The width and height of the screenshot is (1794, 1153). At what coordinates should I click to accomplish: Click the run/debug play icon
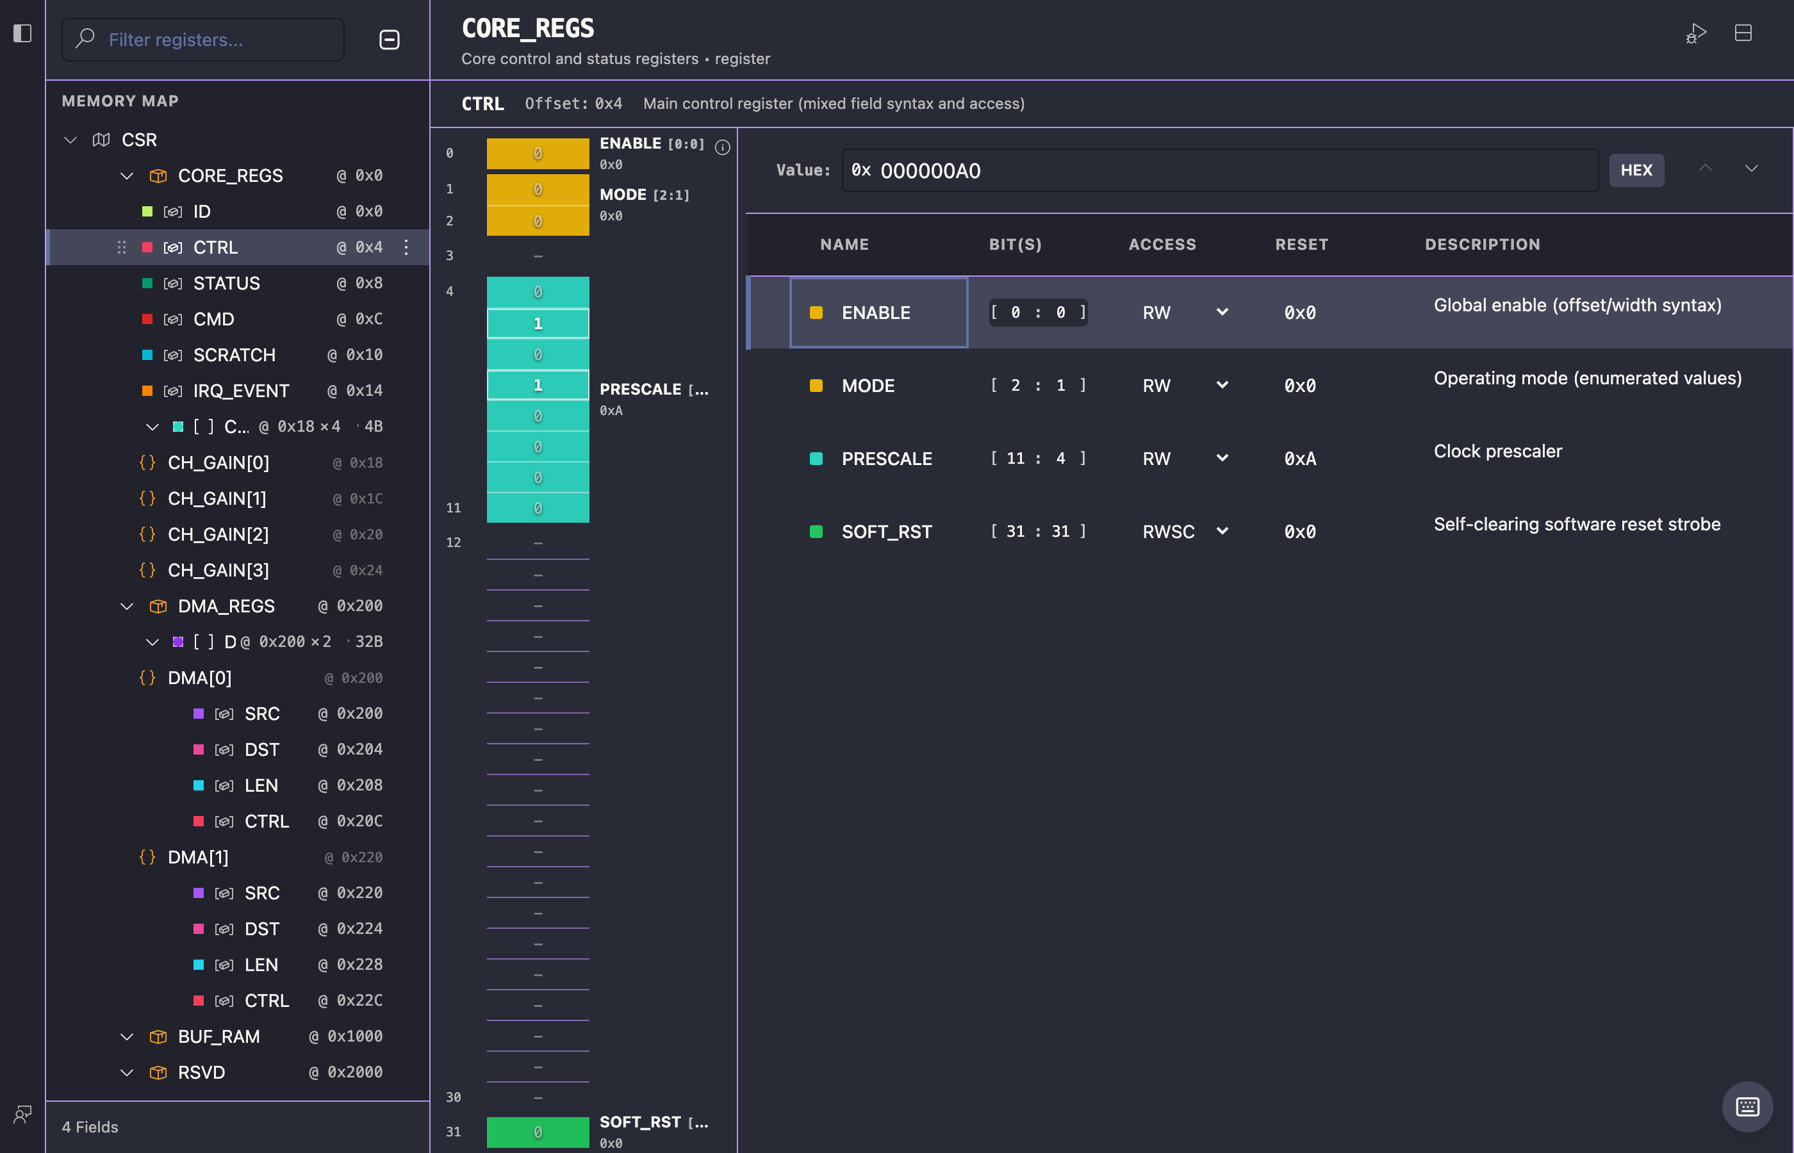point(1696,34)
